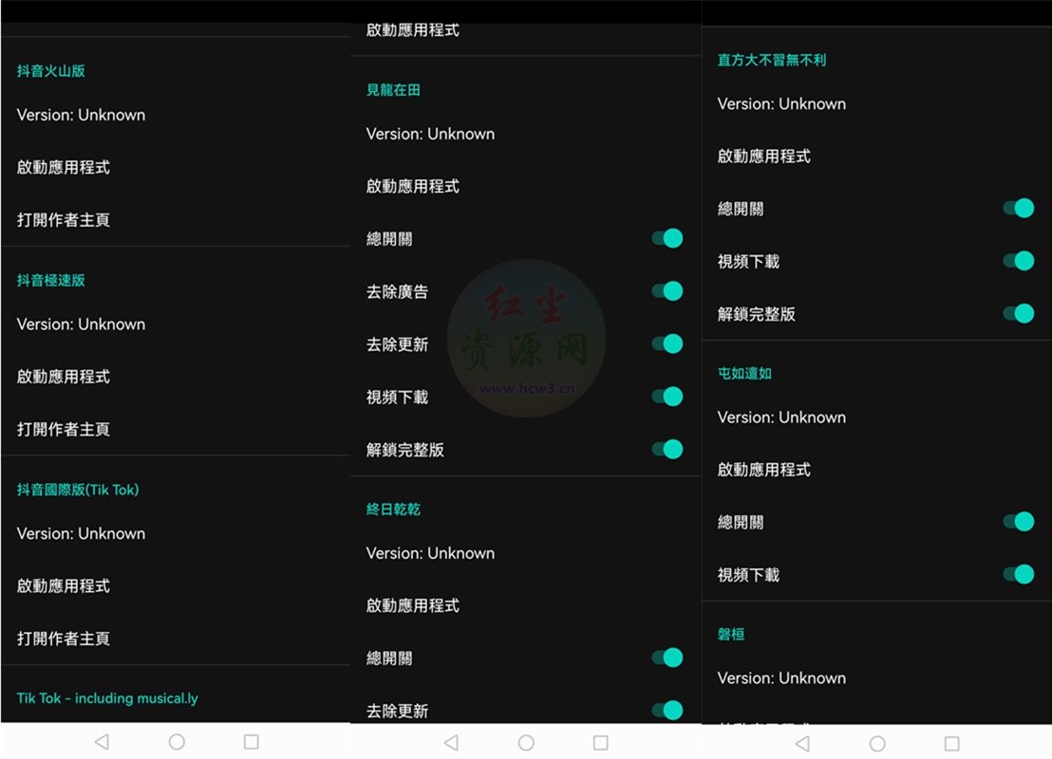1052x759 pixels.
Task: Select the 終日乾乾 section header
Action: (x=393, y=509)
